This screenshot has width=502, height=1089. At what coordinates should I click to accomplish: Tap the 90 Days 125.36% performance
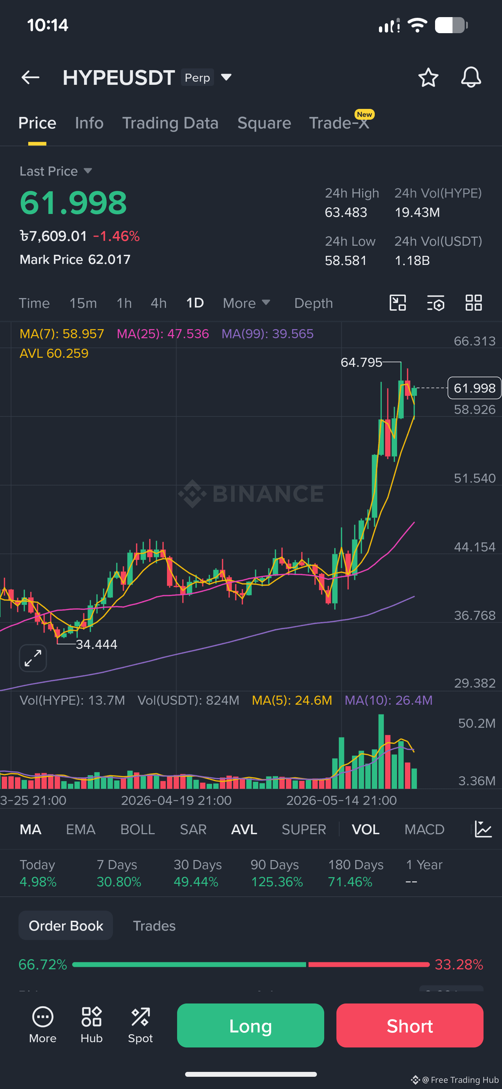click(276, 873)
